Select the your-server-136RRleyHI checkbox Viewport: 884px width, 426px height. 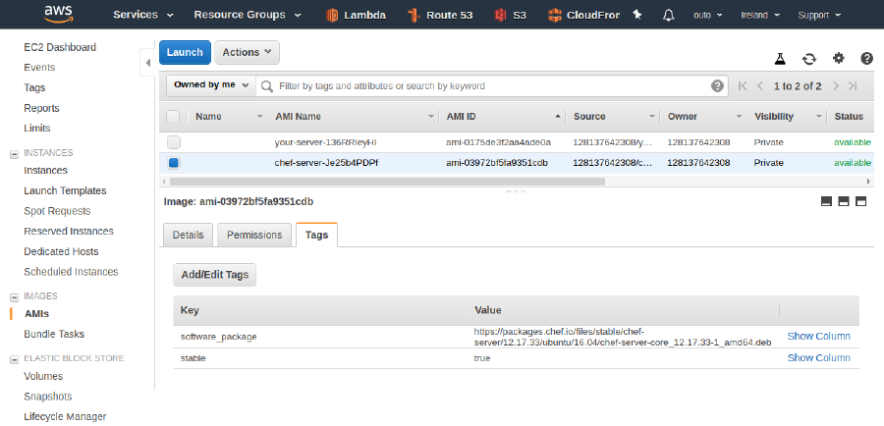[174, 142]
